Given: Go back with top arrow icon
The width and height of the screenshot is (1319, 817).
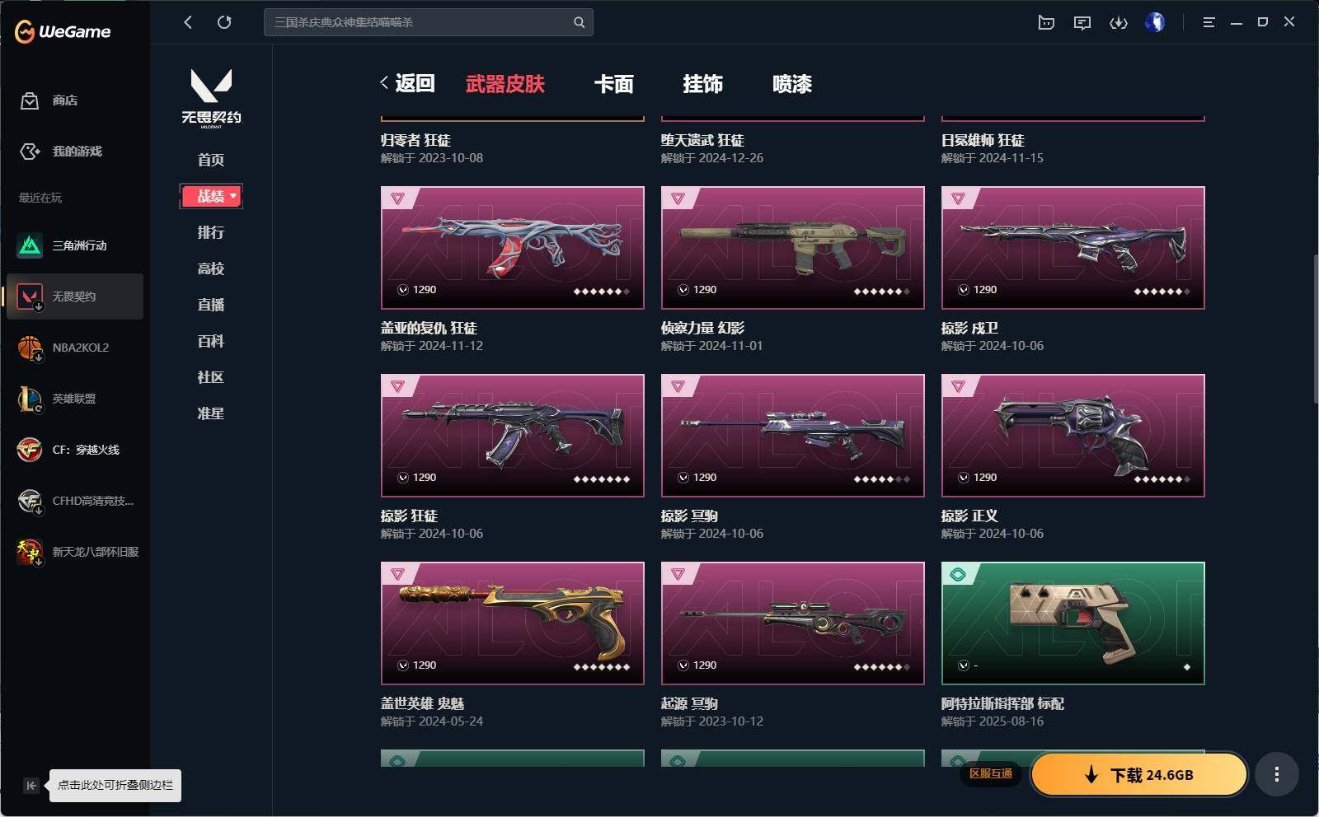Looking at the screenshot, I should click(x=188, y=22).
